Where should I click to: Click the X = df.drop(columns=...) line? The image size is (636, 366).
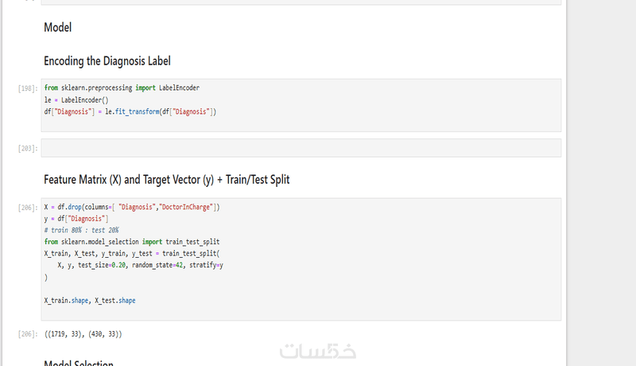[132, 207]
